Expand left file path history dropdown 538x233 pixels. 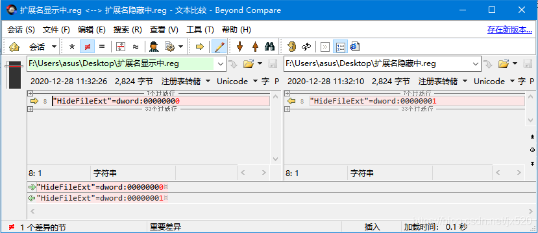pyautogui.click(x=220, y=63)
